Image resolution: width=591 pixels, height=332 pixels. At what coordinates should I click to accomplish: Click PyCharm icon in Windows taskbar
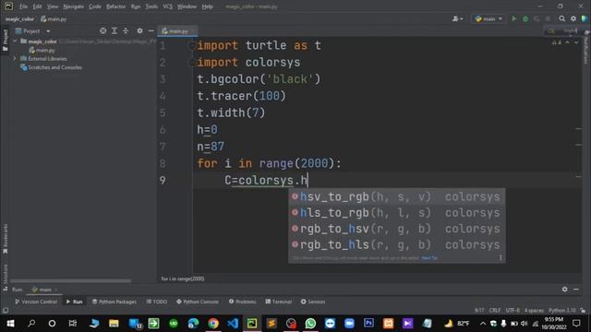252,324
